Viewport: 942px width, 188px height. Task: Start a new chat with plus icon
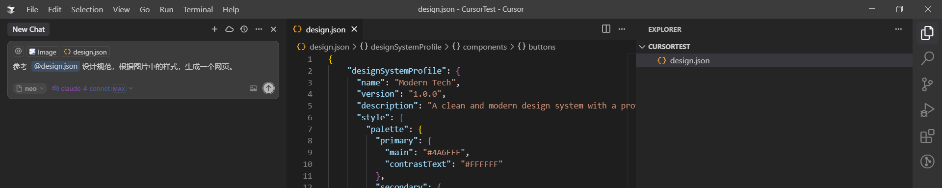pyautogui.click(x=214, y=29)
